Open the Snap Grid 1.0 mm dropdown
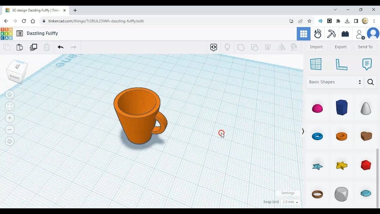Viewport: 380px width, 214px height. [x=290, y=202]
